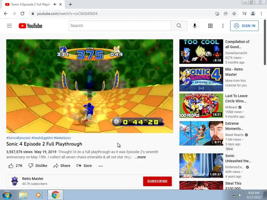This screenshot has width=267, height=200.
Task: Click the #MetalSonic hashtag
Action: 62,138
